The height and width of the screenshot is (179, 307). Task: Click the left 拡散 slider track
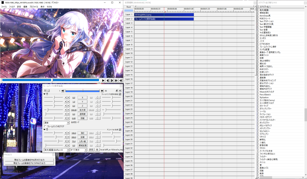click(53, 137)
